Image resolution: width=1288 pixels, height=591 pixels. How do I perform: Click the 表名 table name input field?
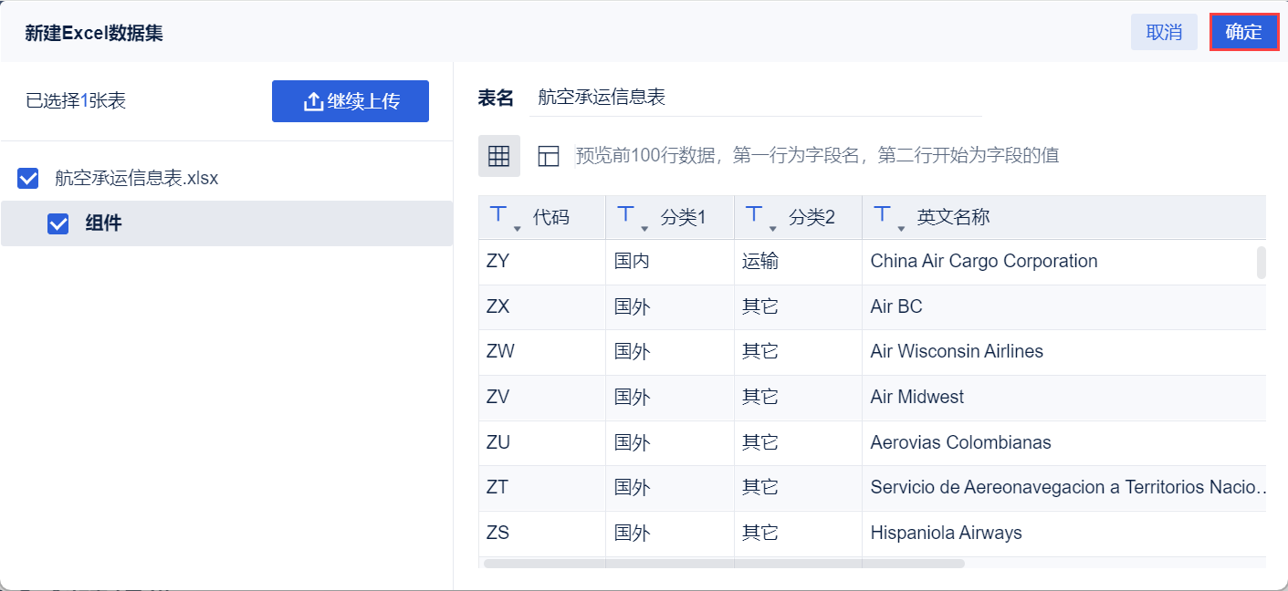click(755, 98)
